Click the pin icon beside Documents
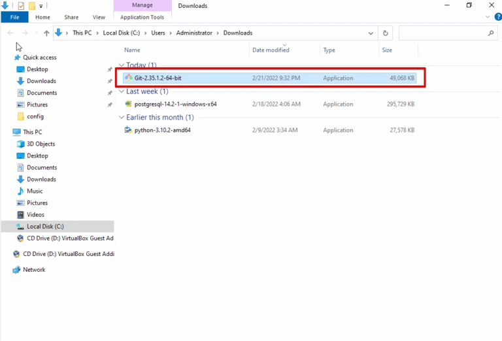 [x=110, y=93]
